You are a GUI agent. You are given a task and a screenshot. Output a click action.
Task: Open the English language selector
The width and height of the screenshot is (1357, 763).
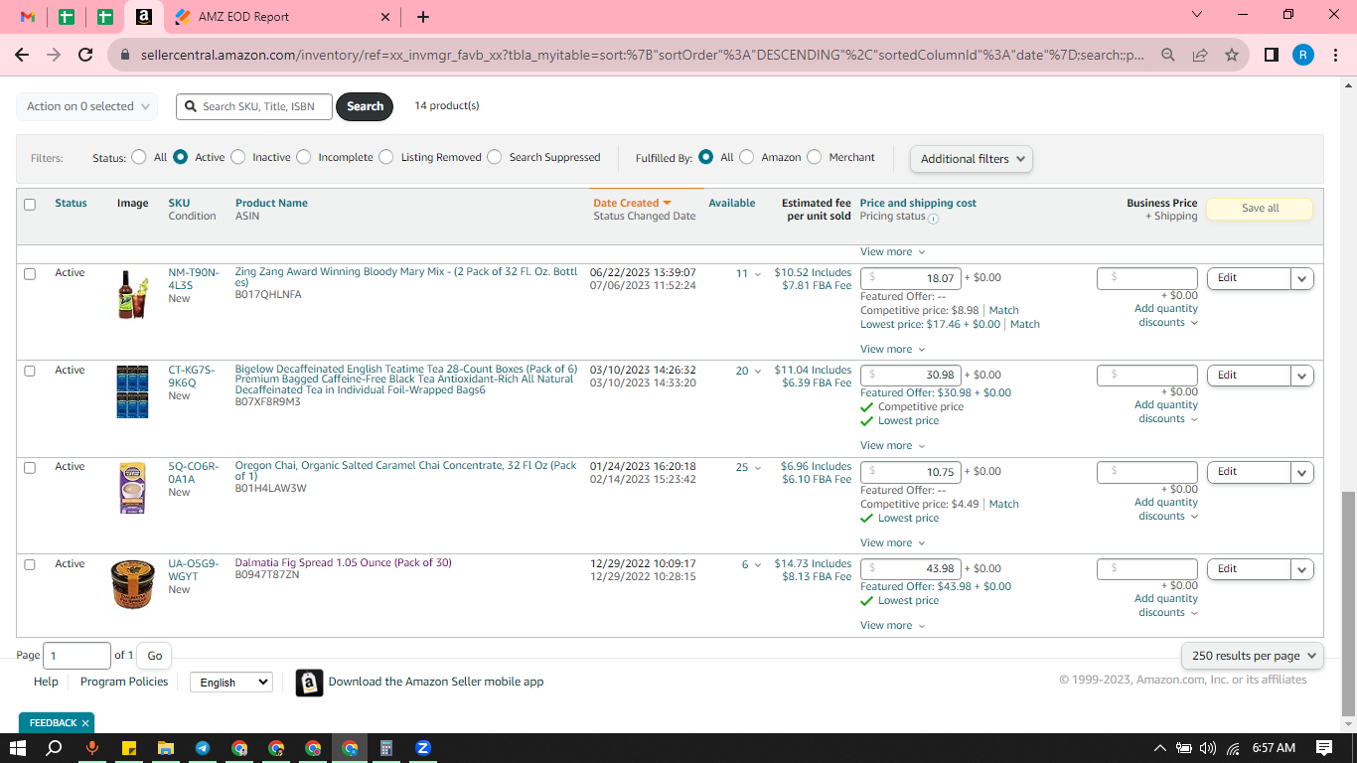pos(230,683)
